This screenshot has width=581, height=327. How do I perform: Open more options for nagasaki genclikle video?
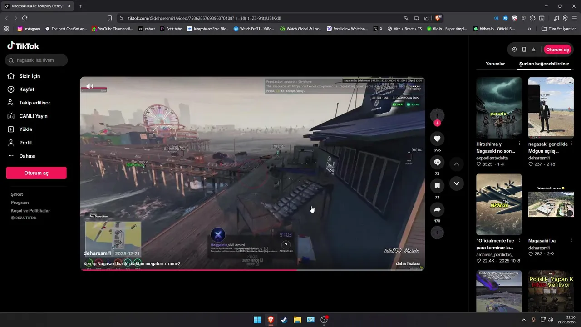(x=571, y=144)
